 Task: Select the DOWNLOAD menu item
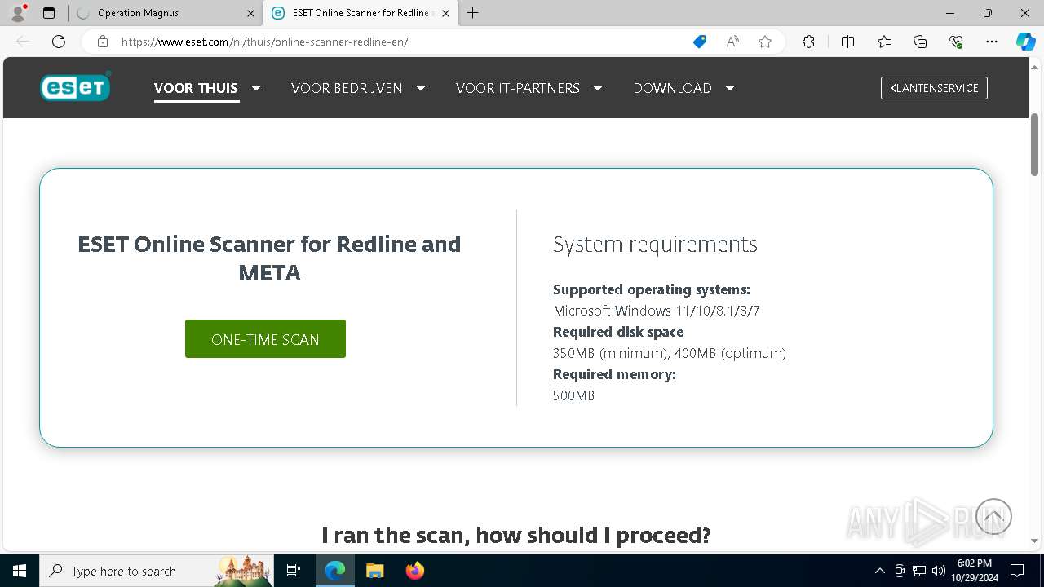(672, 88)
